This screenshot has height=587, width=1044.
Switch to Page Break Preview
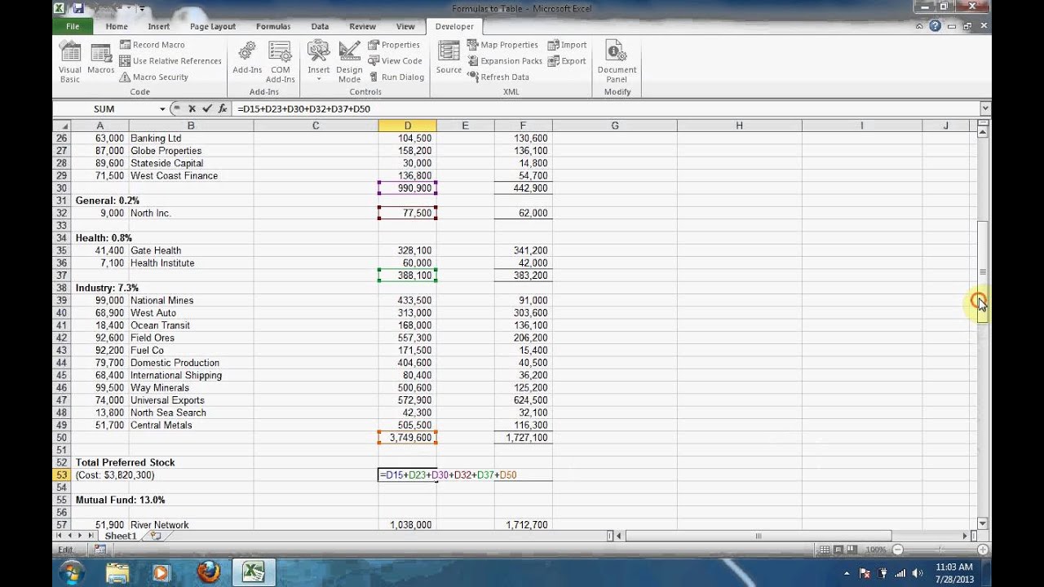click(x=851, y=550)
